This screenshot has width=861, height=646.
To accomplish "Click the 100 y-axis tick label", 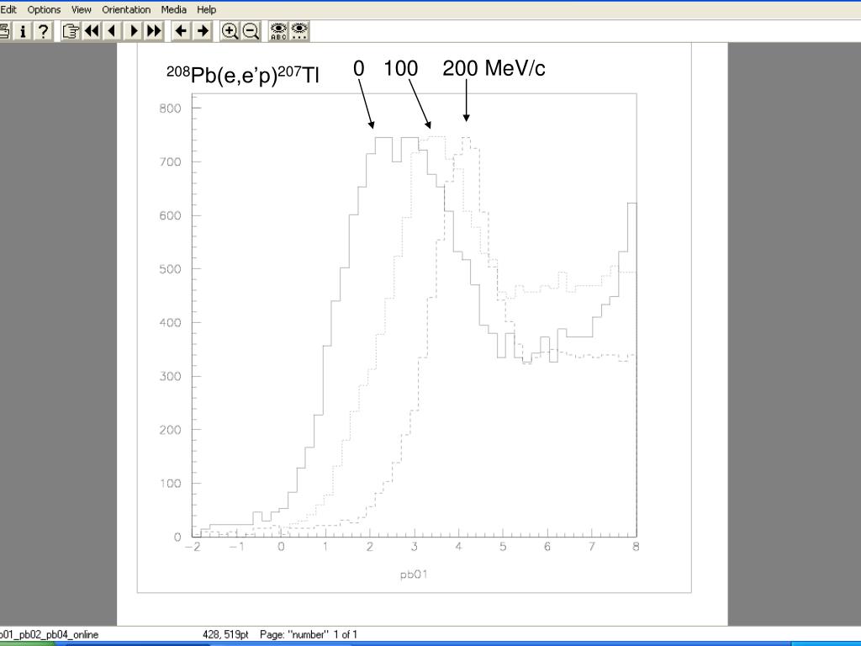I will pos(170,484).
